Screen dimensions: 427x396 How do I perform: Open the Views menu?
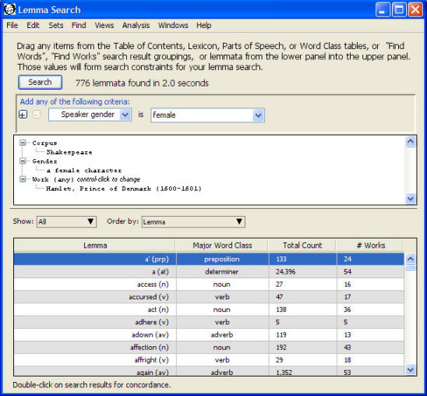pos(104,25)
